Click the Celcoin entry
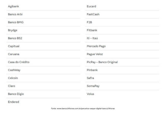The image size is (166, 115). coord(13,78)
